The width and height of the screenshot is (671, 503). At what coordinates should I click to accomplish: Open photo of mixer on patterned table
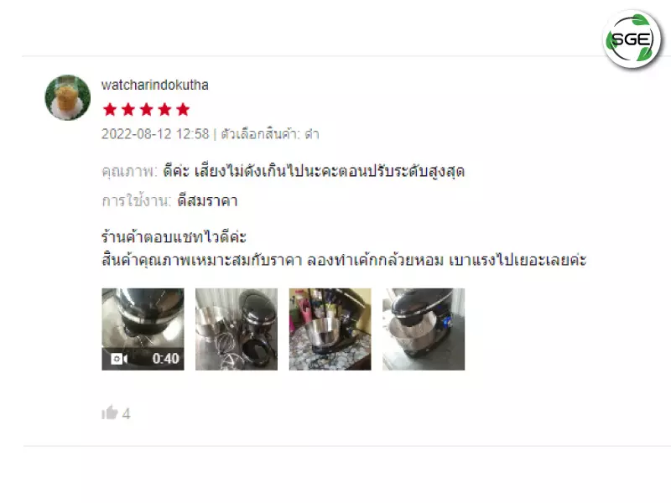click(x=330, y=329)
